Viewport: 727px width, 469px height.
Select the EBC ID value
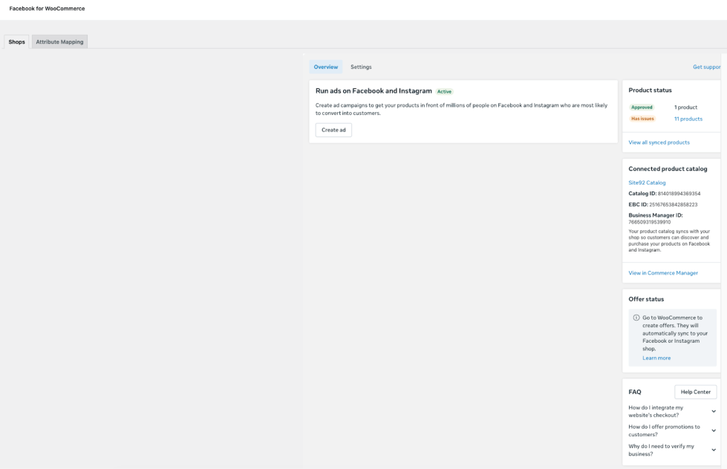(x=674, y=204)
